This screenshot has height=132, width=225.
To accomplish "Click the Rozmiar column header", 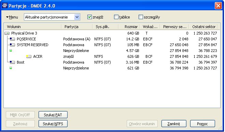I will point(129,27).
